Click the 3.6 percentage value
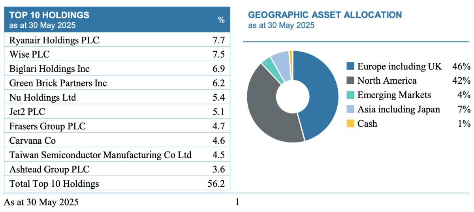 [x=218, y=169]
